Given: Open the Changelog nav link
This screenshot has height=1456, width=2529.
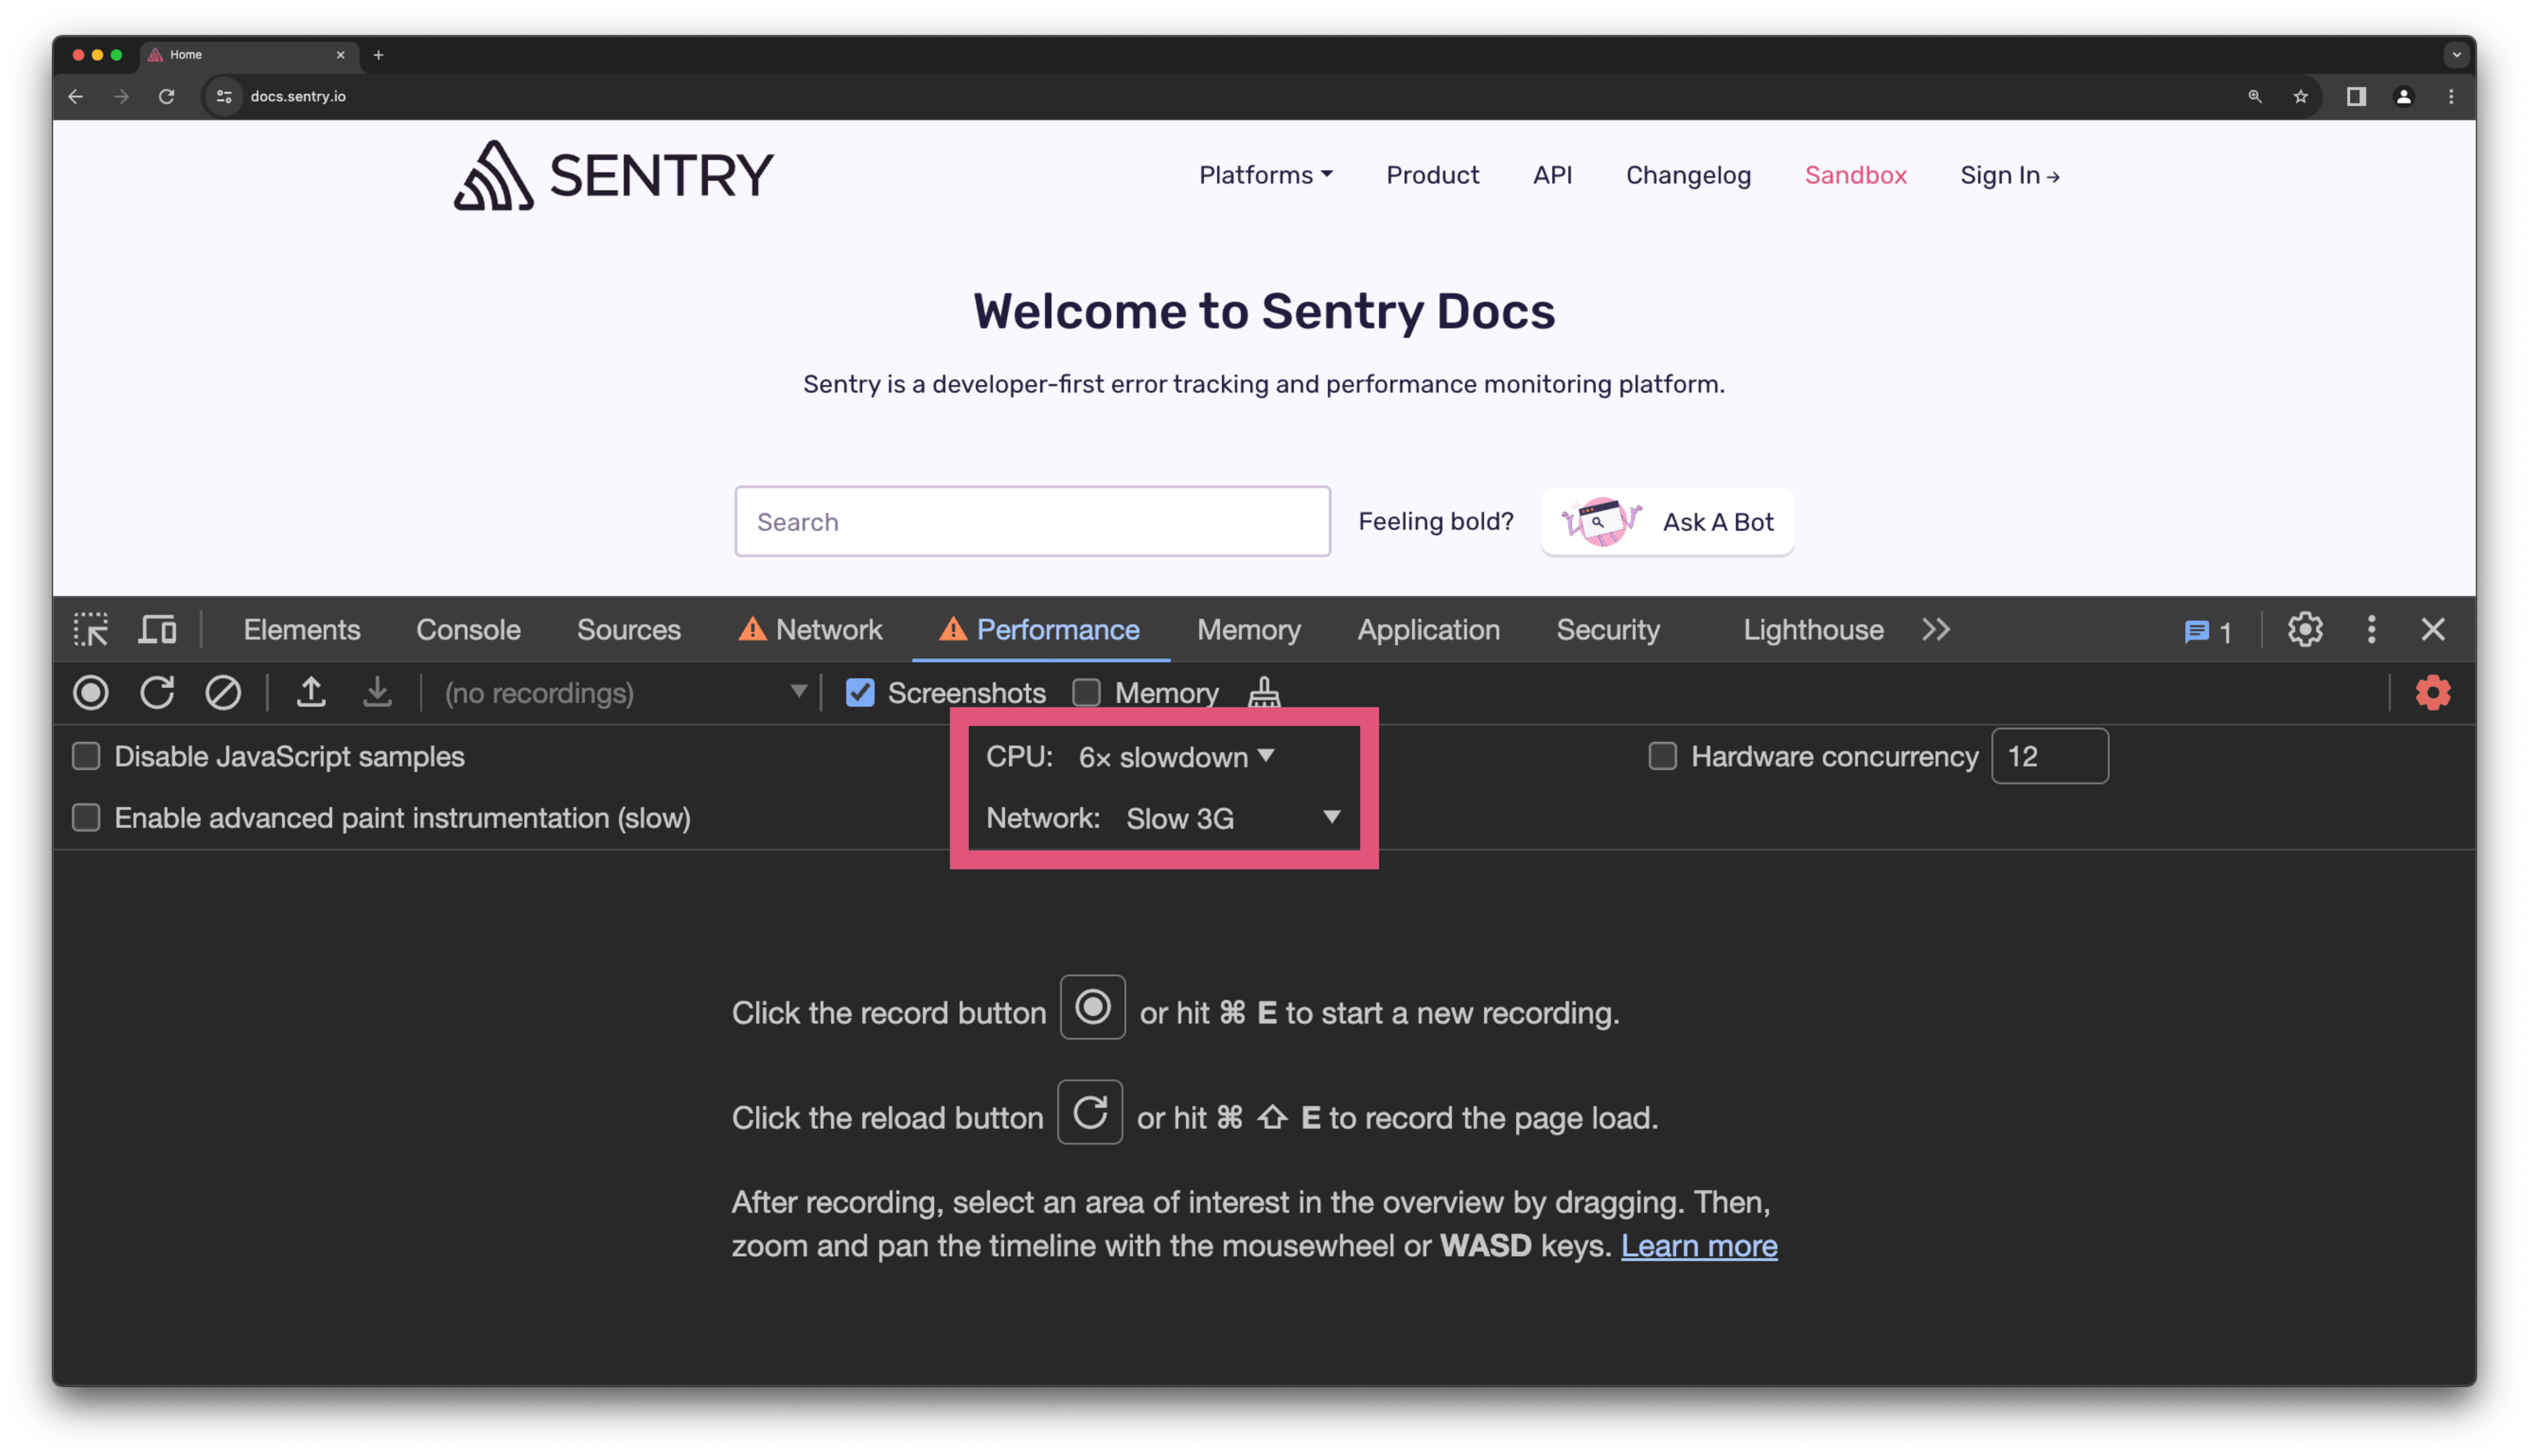Looking at the screenshot, I should click(x=1689, y=175).
